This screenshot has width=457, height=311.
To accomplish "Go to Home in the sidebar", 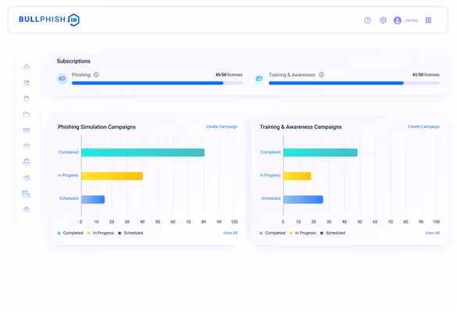I will [x=27, y=67].
